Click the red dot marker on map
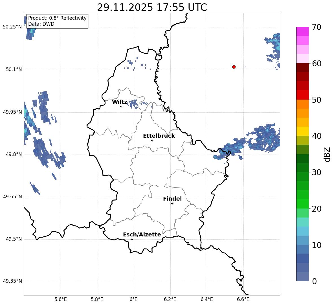The image size is (334, 305). tap(234, 67)
